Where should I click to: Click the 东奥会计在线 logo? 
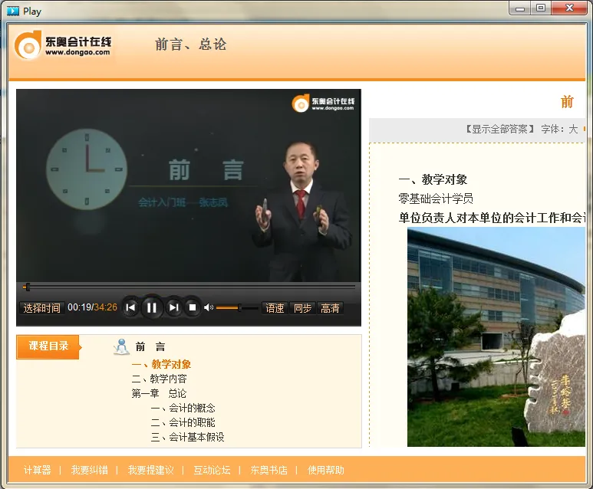(x=63, y=46)
